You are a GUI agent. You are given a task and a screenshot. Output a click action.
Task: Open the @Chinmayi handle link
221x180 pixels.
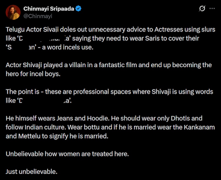click(x=38, y=16)
